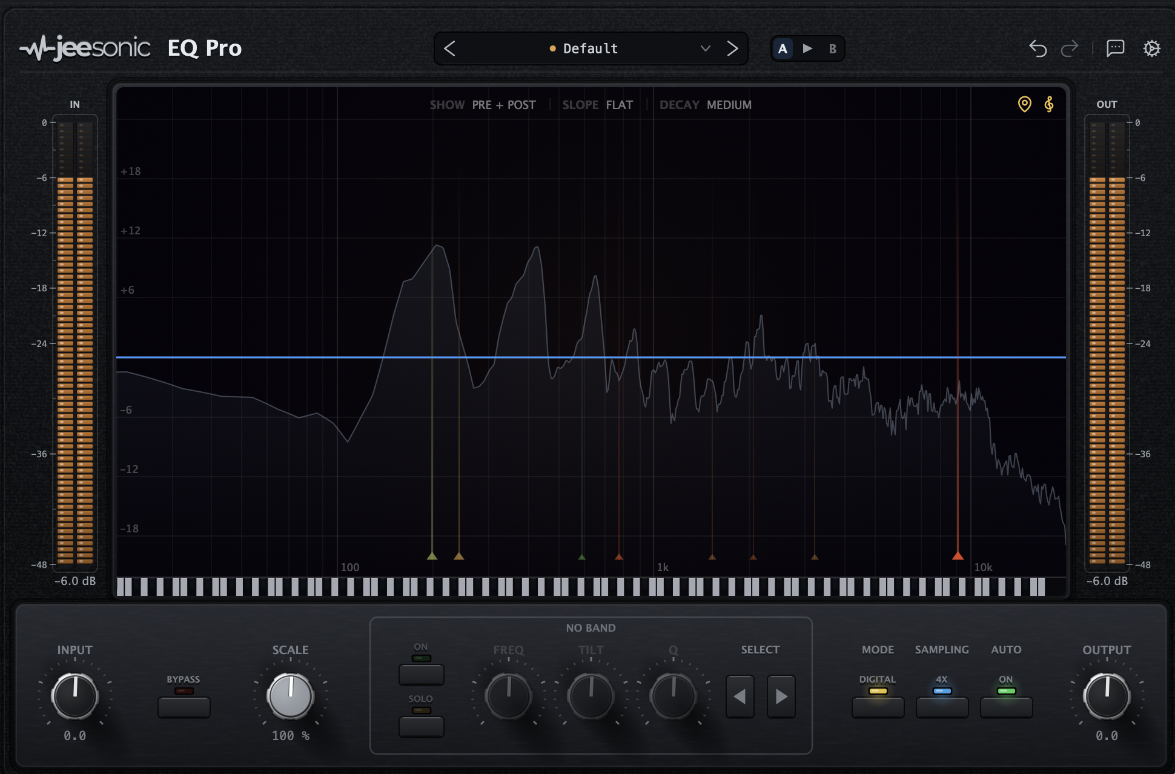Go to the previous preset arrow
The image size is (1175, 774).
point(449,48)
